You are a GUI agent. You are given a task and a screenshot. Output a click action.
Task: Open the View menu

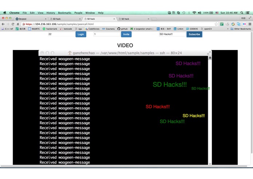pos(40,13)
